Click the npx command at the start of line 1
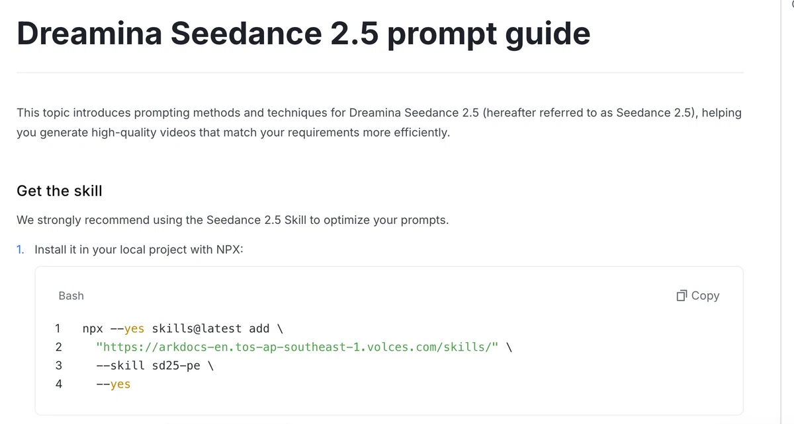This screenshot has width=794, height=424. coord(93,329)
